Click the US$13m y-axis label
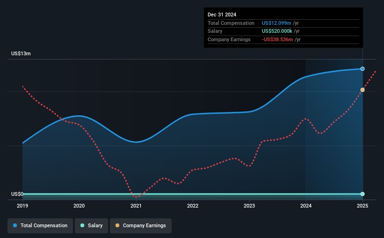This screenshot has height=238, width=384. click(21, 54)
